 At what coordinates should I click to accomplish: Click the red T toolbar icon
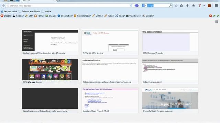click(200, 6)
